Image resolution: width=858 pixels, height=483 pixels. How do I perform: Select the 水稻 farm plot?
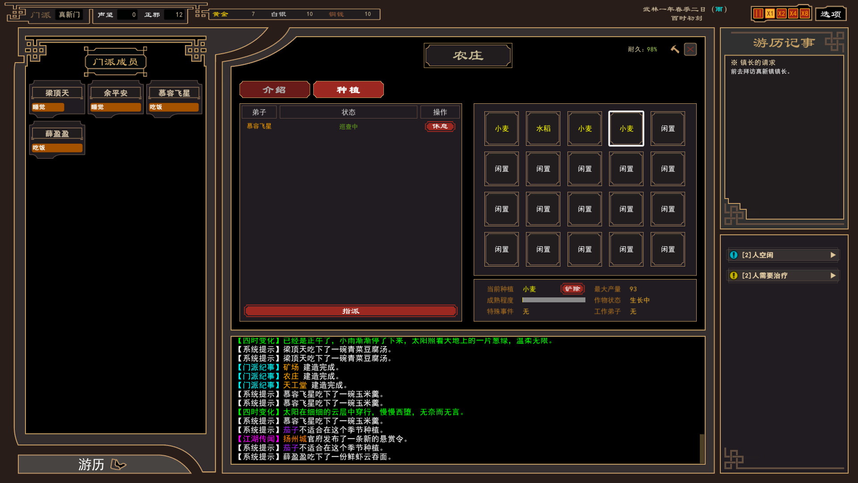pos(543,129)
